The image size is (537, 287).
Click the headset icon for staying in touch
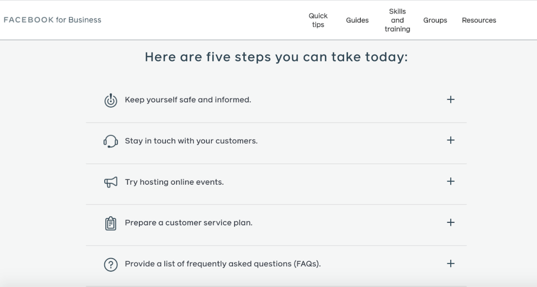point(110,141)
